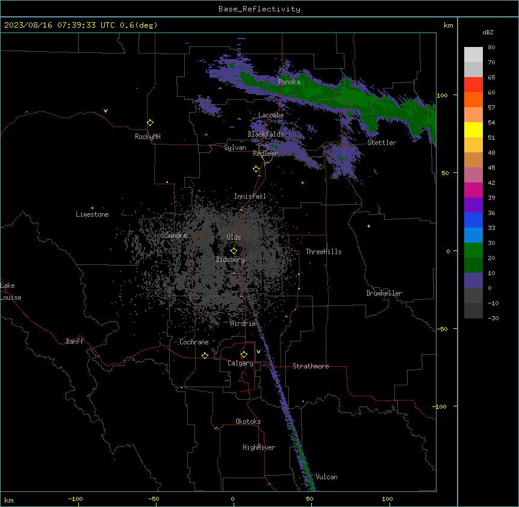519x507 pixels.
Task: Click the Sylvan label
Action: 235,148
